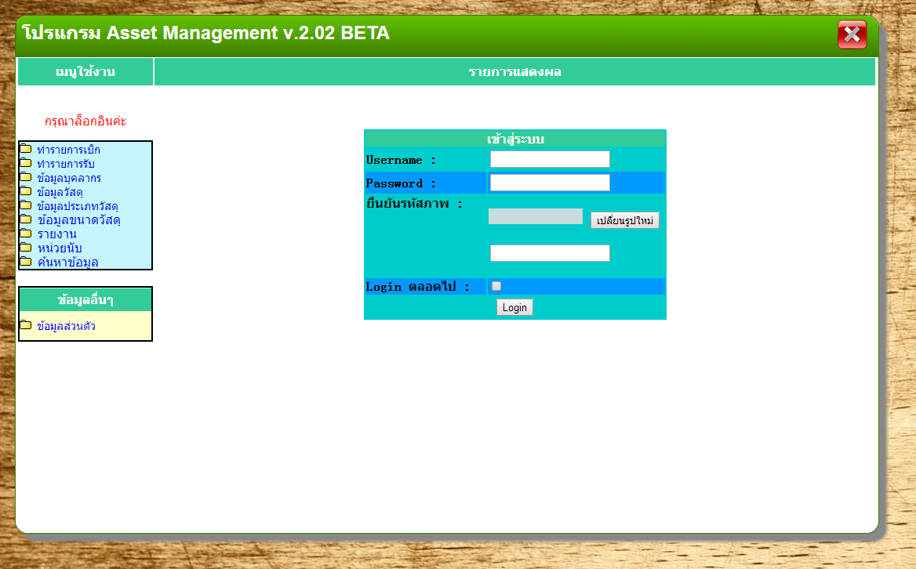The height and width of the screenshot is (569, 916).
Task: Open the ข้อมูลวัสดุ link
Action: (60, 192)
